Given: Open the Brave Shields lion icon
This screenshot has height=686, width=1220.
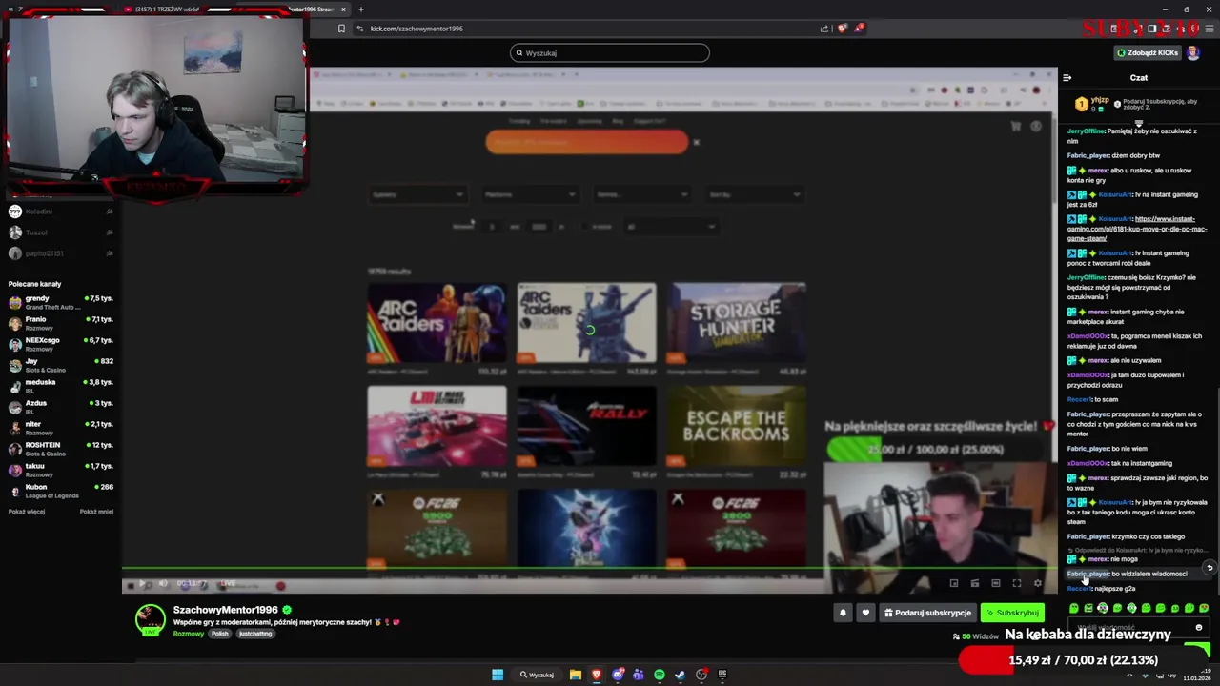Looking at the screenshot, I should click(x=841, y=29).
